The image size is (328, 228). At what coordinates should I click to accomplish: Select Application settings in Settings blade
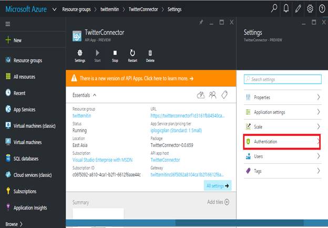coord(282,112)
